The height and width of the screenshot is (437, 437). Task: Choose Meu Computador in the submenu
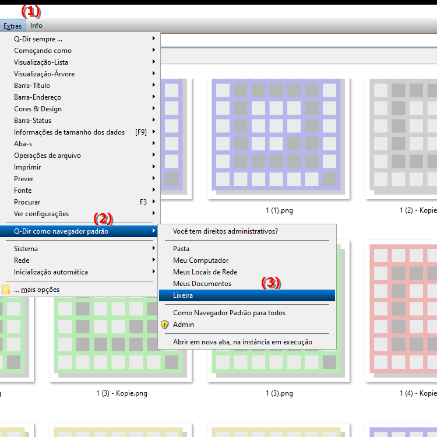pos(247,260)
